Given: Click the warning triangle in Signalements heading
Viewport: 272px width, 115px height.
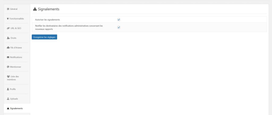Looking at the screenshot, I should pyautogui.click(x=35, y=9).
